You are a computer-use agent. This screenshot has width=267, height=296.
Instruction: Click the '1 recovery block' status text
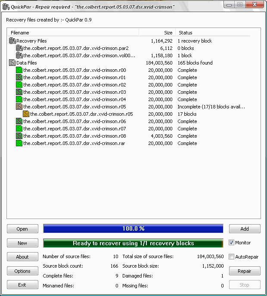pos(195,41)
